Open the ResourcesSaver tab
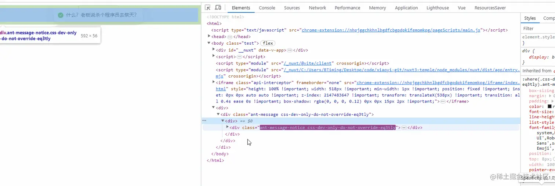The height and width of the screenshot is (186, 555). click(x=490, y=8)
